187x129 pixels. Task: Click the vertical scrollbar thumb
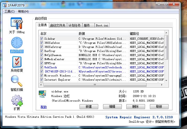click(166, 47)
